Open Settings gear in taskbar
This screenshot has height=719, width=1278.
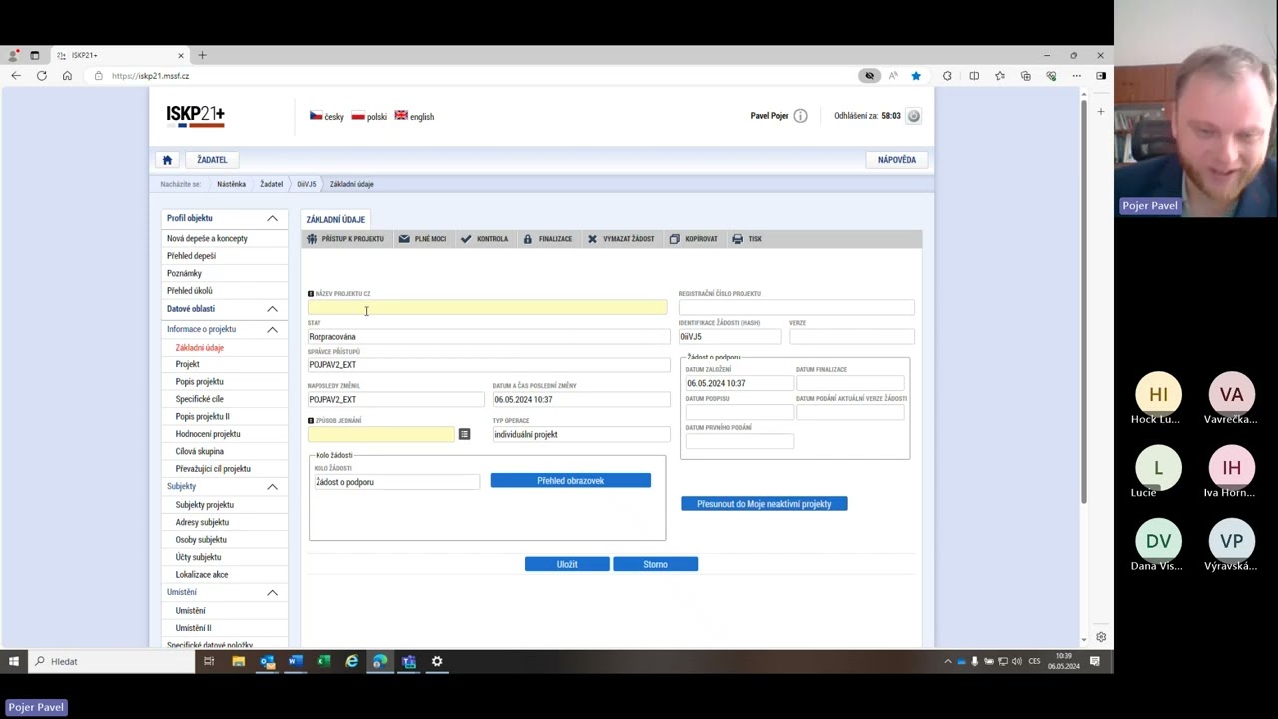437,661
